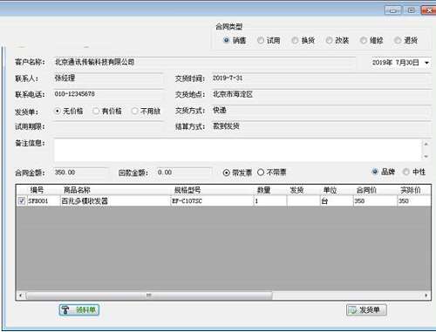This screenshot has width=436, height=332.
Task: Select the 中性 radio option
Action: click(x=414, y=172)
